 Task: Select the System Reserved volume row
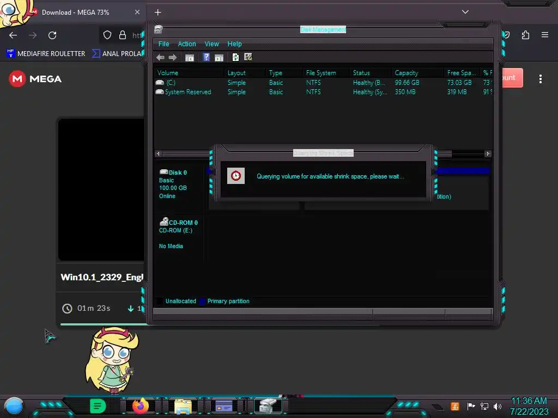tap(324, 91)
